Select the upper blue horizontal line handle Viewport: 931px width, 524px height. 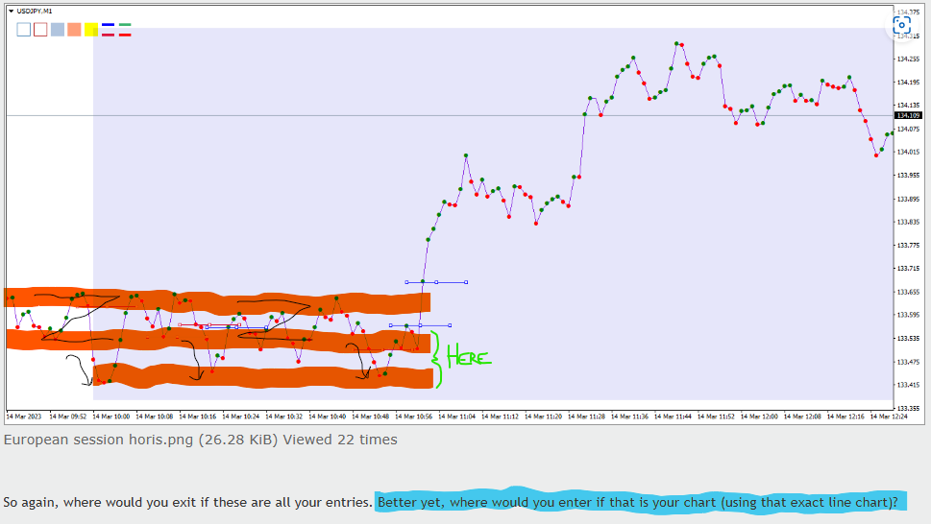[x=436, y=282]
